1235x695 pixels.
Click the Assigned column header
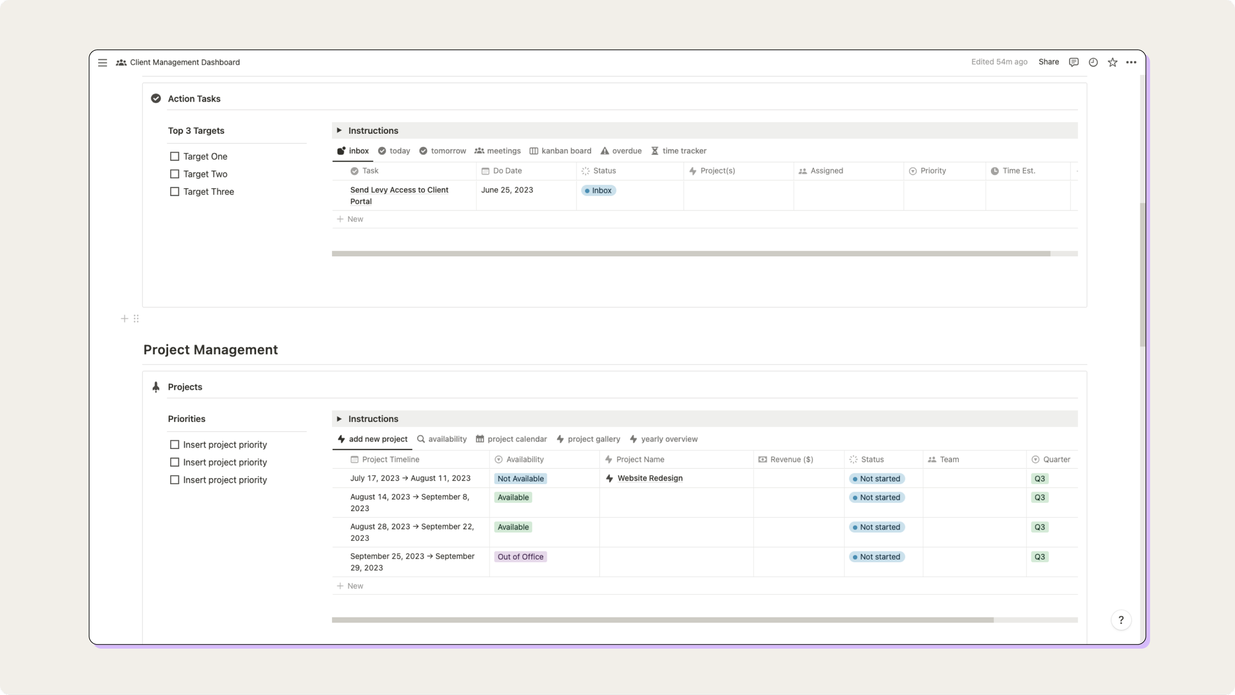pos(849,171)
